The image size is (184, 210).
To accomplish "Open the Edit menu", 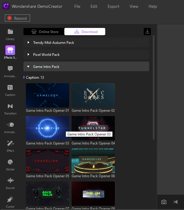I will click(x=94, y=6).
